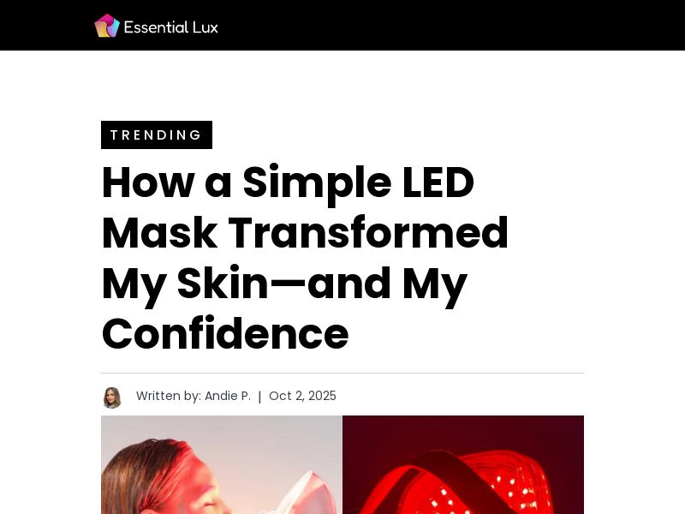Click the pipe separator beside the date

tap(260, 396)
